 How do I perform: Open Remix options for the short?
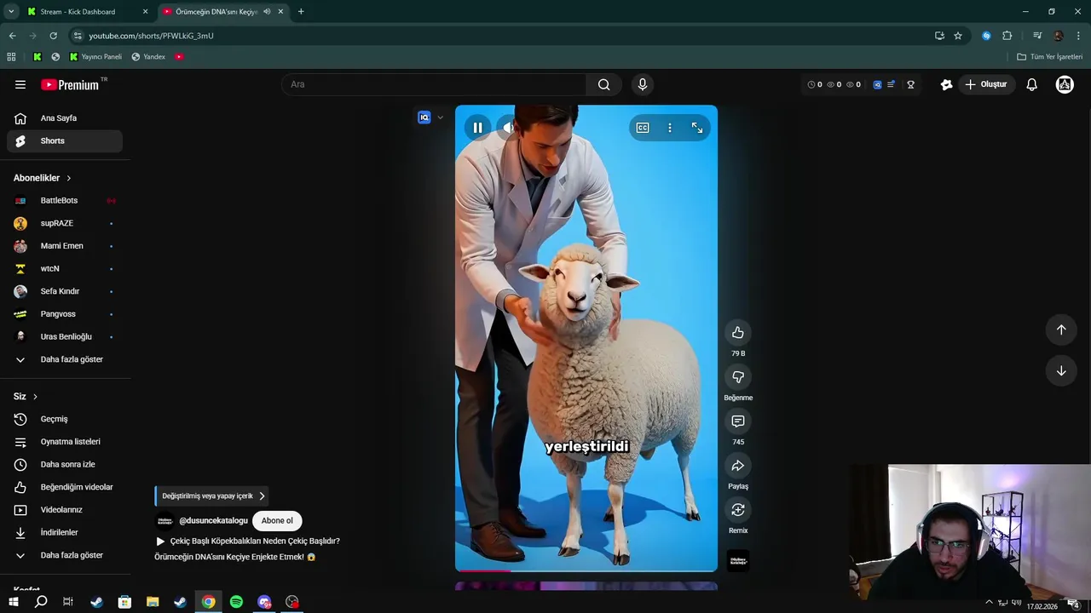[x=738, y=510]
